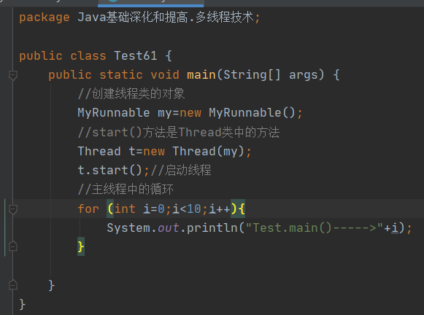
Task: Click fold end marker at main method closing brace
Action: coord(13,285)
